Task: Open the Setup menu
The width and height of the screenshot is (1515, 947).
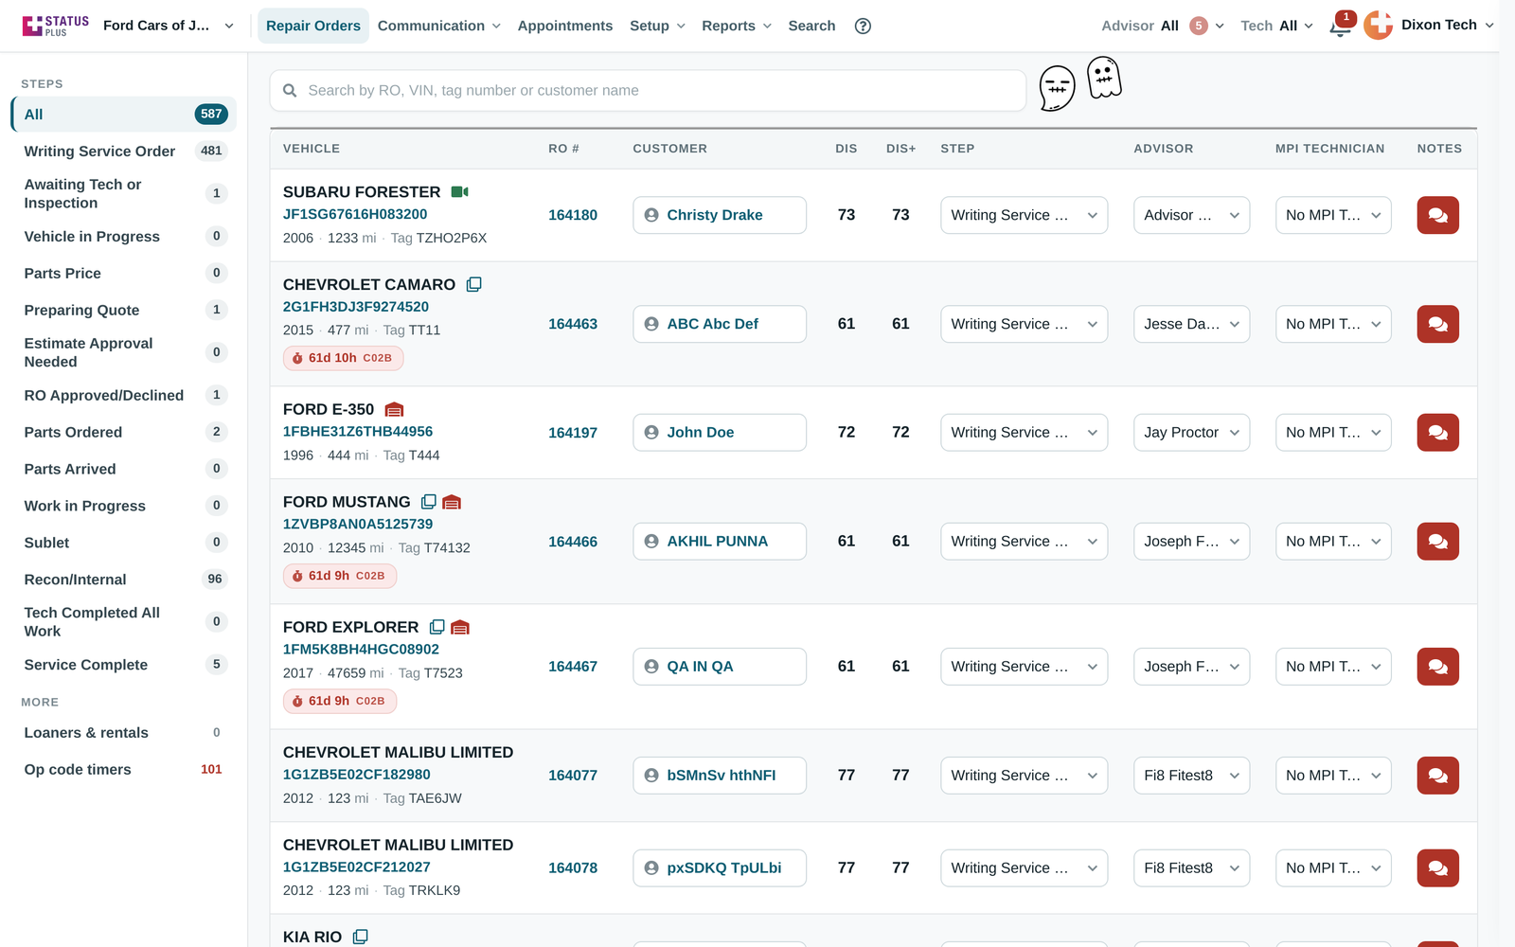Action: (657, 26)
